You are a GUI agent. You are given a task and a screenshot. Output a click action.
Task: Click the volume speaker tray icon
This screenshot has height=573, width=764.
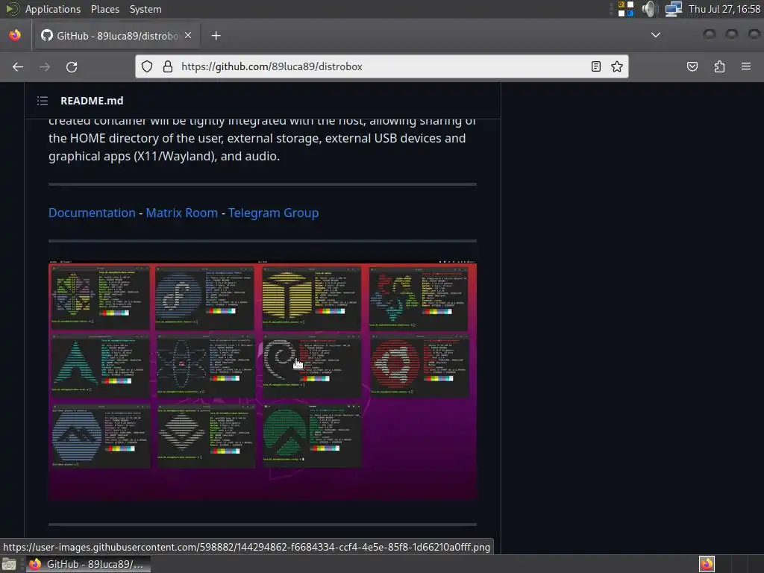(x=648, y=9)
